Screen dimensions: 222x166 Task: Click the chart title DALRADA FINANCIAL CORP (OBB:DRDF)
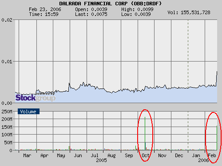click(x=110, y=4)
